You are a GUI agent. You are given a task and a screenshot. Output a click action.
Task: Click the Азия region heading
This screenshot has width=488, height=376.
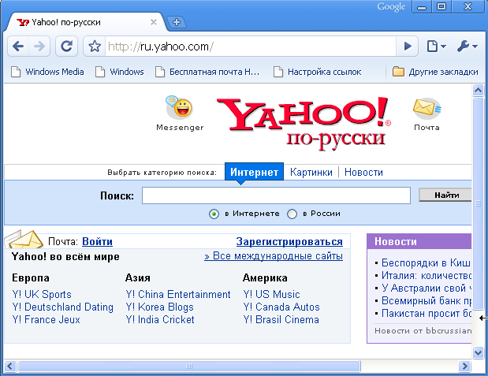tap(137, 277)
